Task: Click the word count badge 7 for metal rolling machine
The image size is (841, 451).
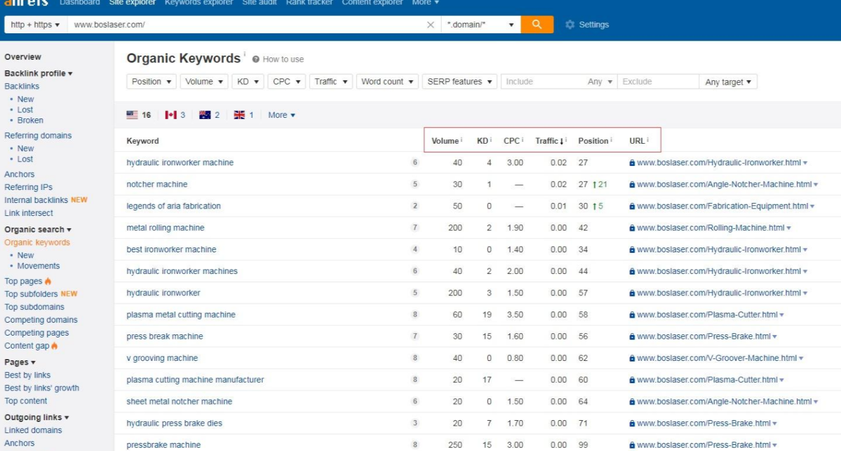Action: [415, 228]
